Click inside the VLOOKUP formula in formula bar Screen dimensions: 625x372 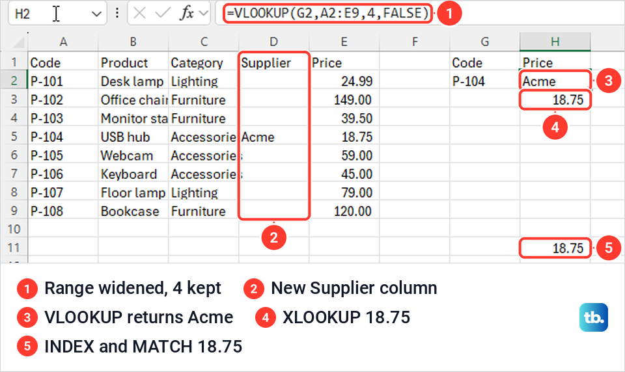pos(327,13)
